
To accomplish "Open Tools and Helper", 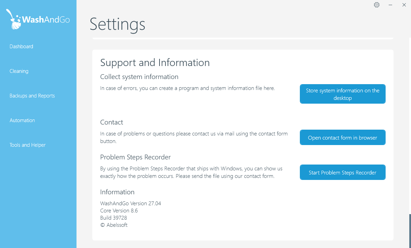I will click(x=27, y=145).
